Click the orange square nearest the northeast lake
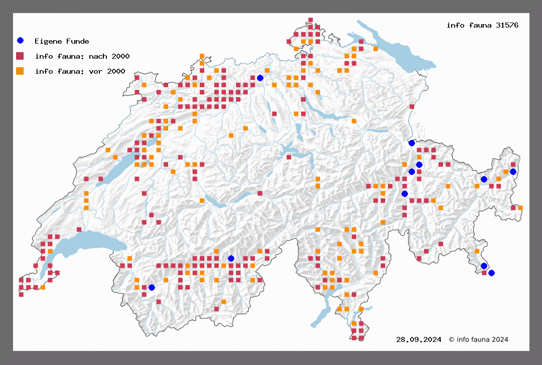This screenshot has width=542, height=365. click(376, 49)
